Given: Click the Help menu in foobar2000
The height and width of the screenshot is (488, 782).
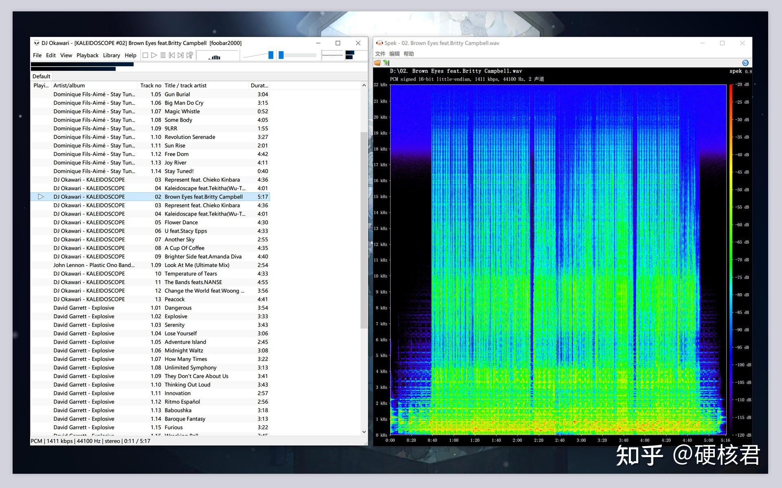Looking at the screenshot, I should click(x=131, y=55).
